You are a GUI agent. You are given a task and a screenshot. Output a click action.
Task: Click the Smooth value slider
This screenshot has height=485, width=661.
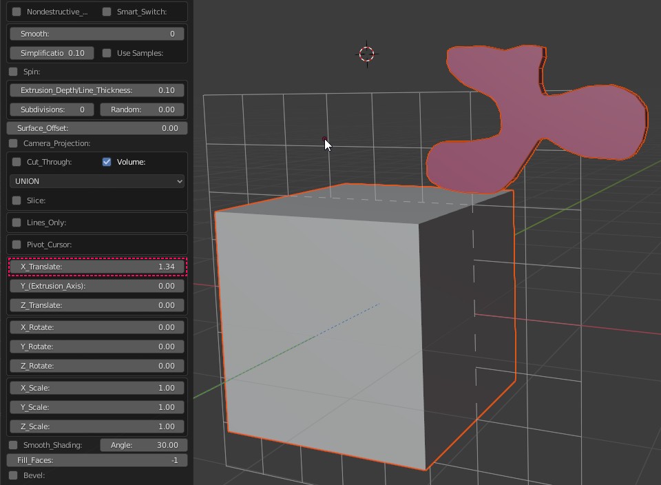pyautogui.click(x=96, y=34)
